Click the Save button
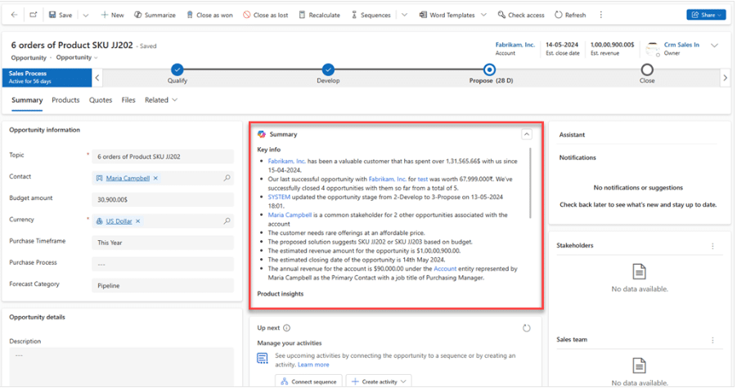Image resolution: width=737 pixels, height=388 pixels. (61, 15)
